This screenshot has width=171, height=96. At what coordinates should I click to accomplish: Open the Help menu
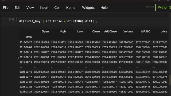point(104,8)
